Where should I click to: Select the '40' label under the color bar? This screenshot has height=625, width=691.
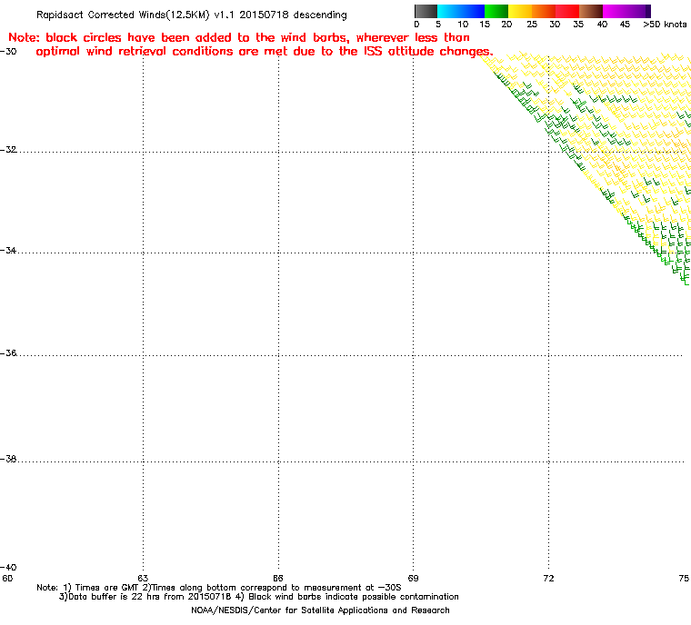click(x=602, y=25)
